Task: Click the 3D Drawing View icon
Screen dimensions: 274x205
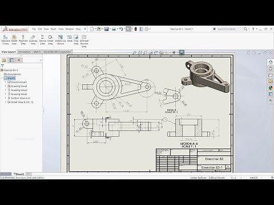Action: pos(162,52)
